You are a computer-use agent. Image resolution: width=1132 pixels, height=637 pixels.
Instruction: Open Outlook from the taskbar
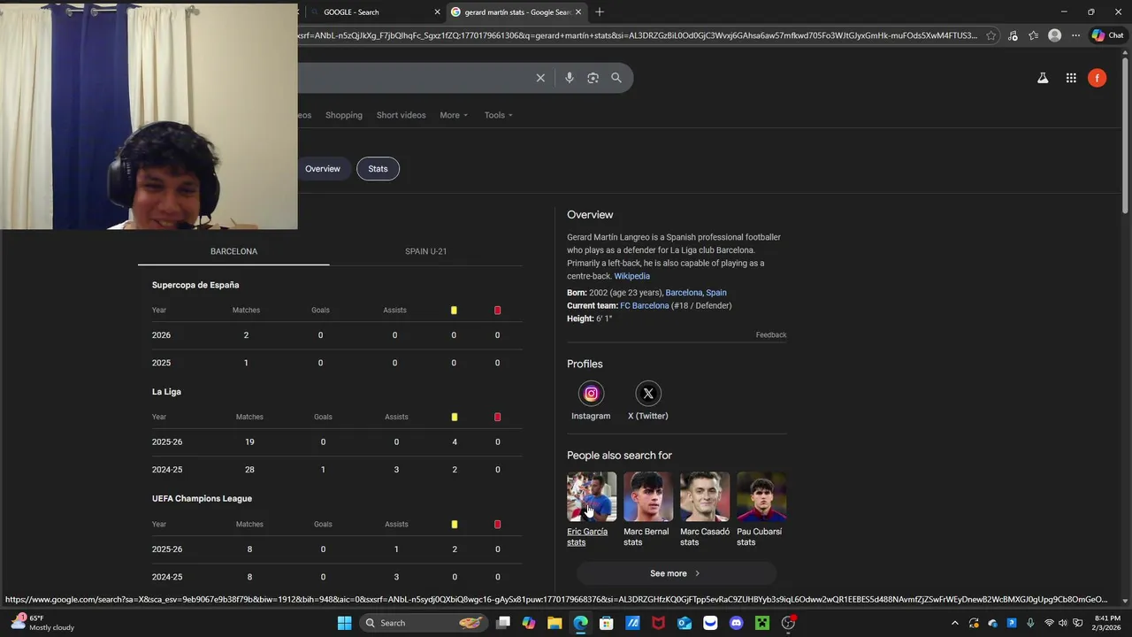[x=685, y=623]
